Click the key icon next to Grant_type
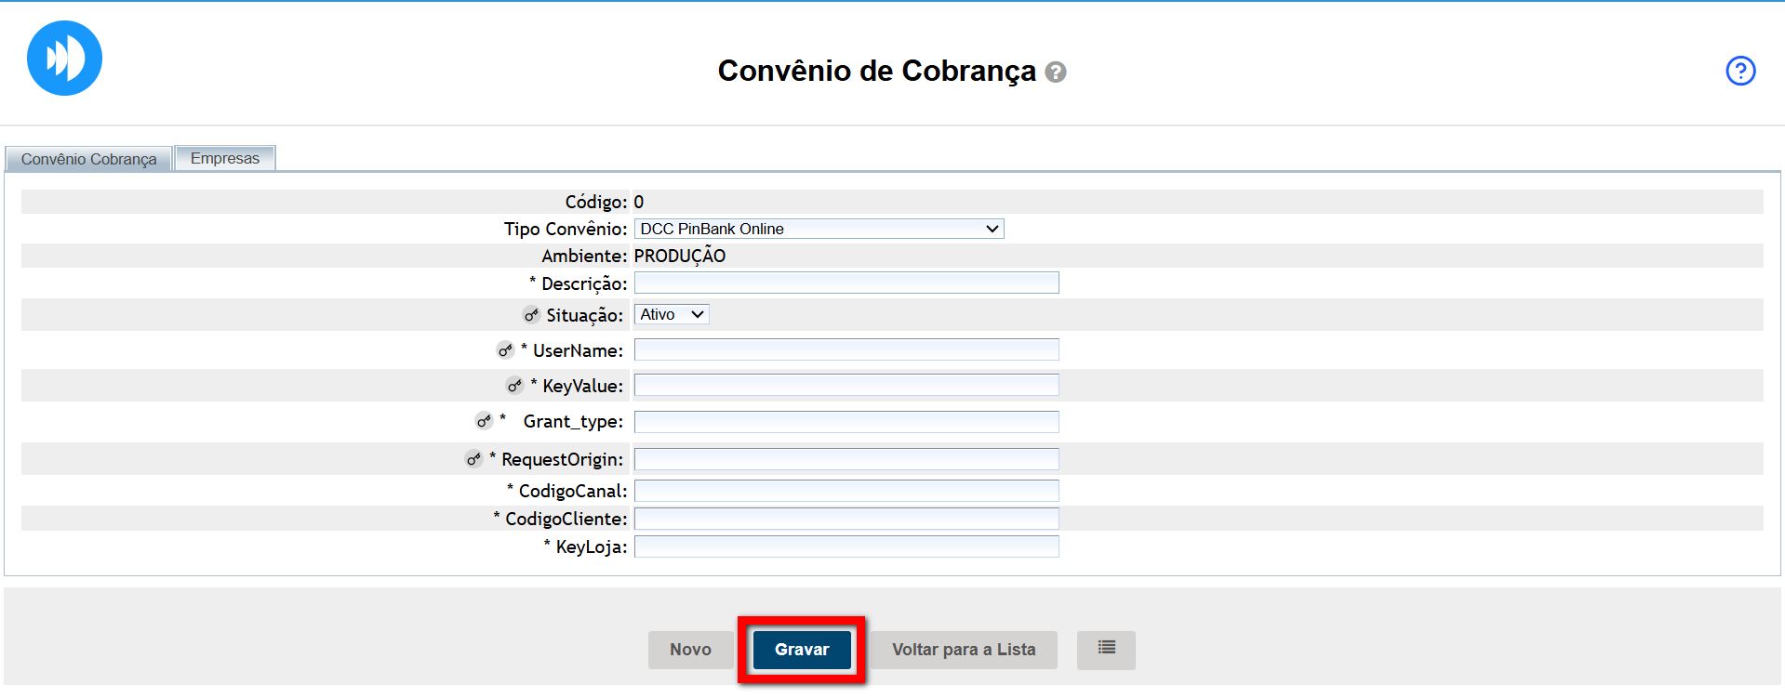Screen dimensions: 1785x698 point(484,421)
